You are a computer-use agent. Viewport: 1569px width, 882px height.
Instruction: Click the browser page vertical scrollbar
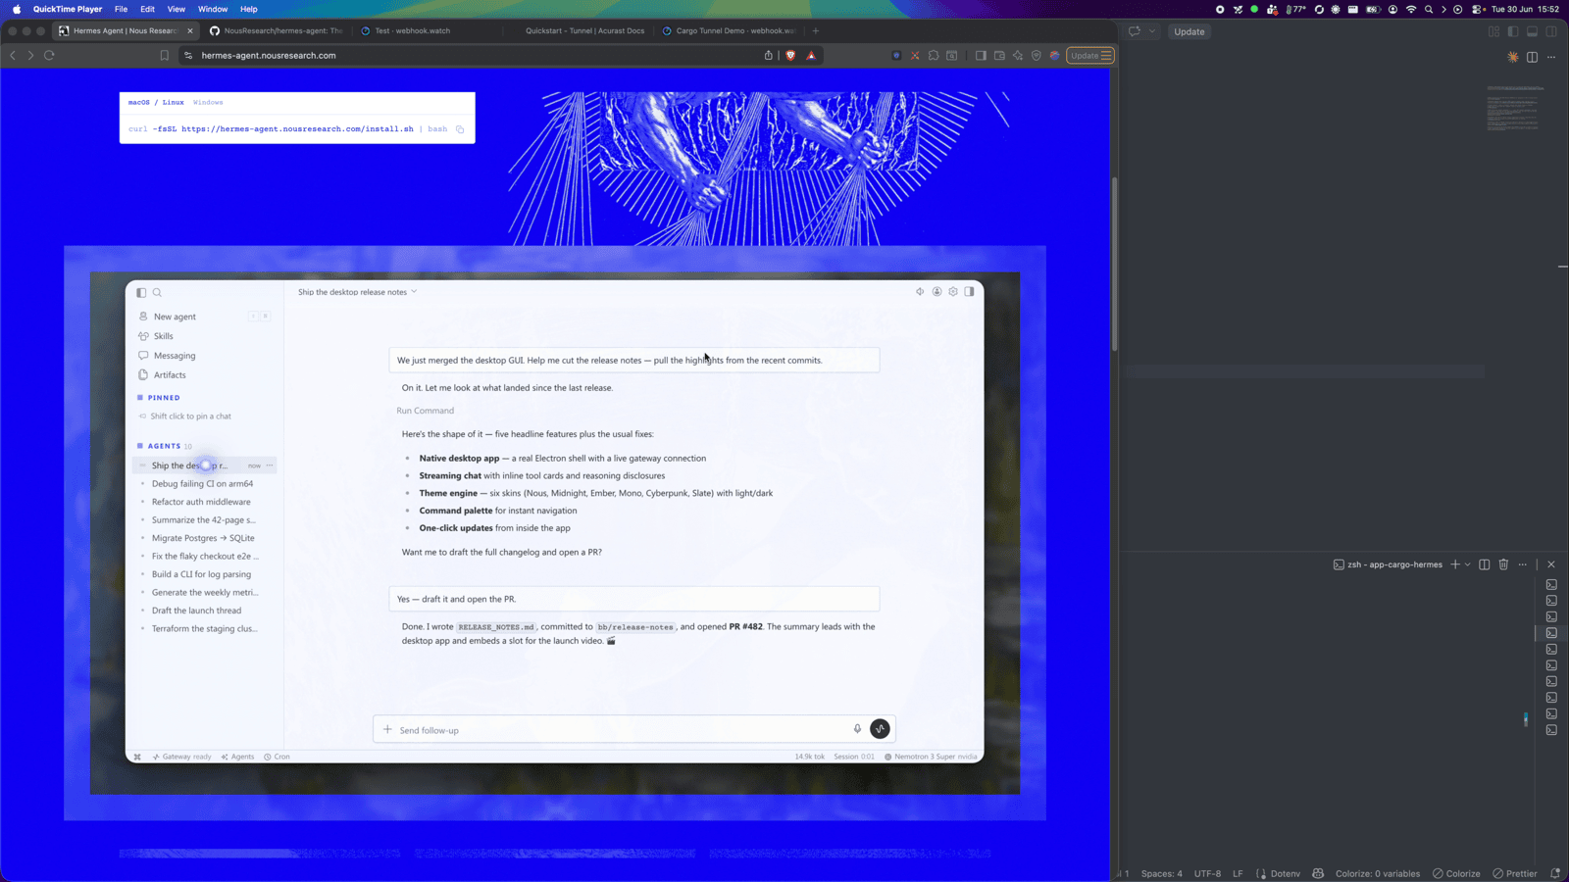click(x=1114, y=265)
